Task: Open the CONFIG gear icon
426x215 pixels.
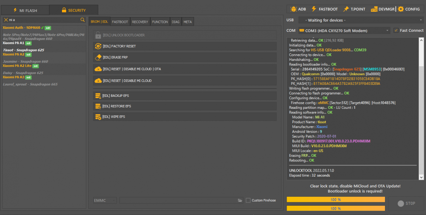Action: click(401, 9)
